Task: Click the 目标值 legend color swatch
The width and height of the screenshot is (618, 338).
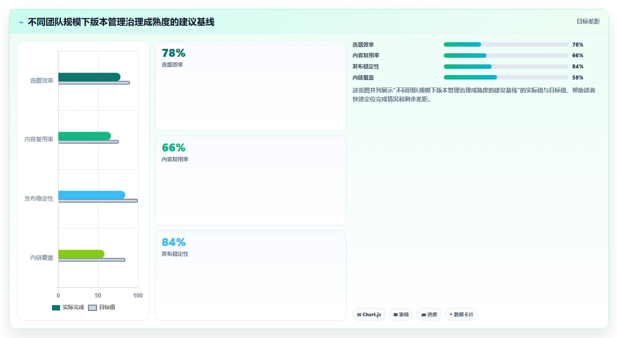Action: click(x=92, y=308)
